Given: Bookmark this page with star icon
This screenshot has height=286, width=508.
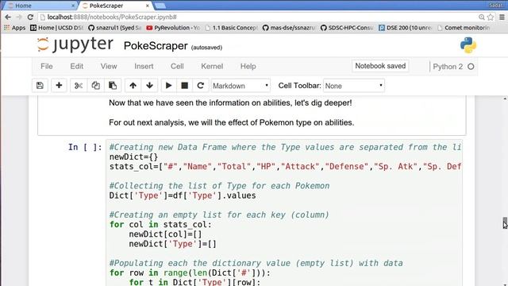Looking at the screenshot, I should tap(491, 17).
